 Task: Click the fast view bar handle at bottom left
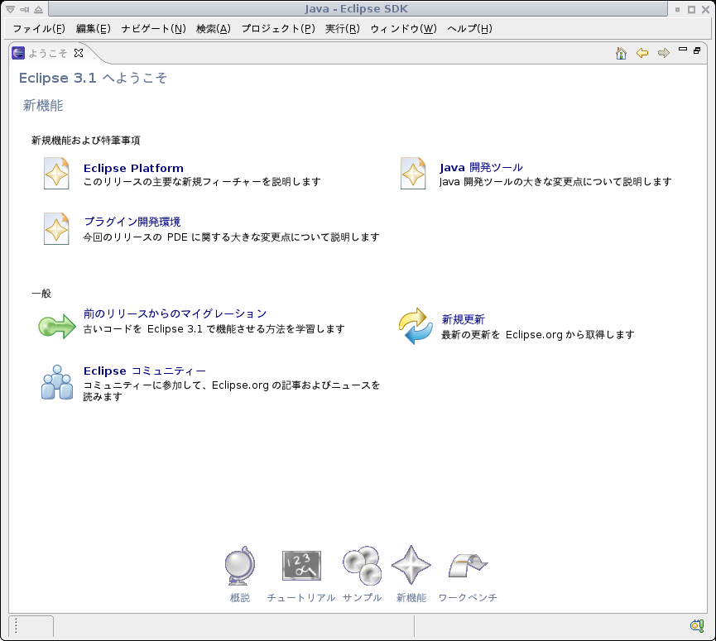point(16,625)
